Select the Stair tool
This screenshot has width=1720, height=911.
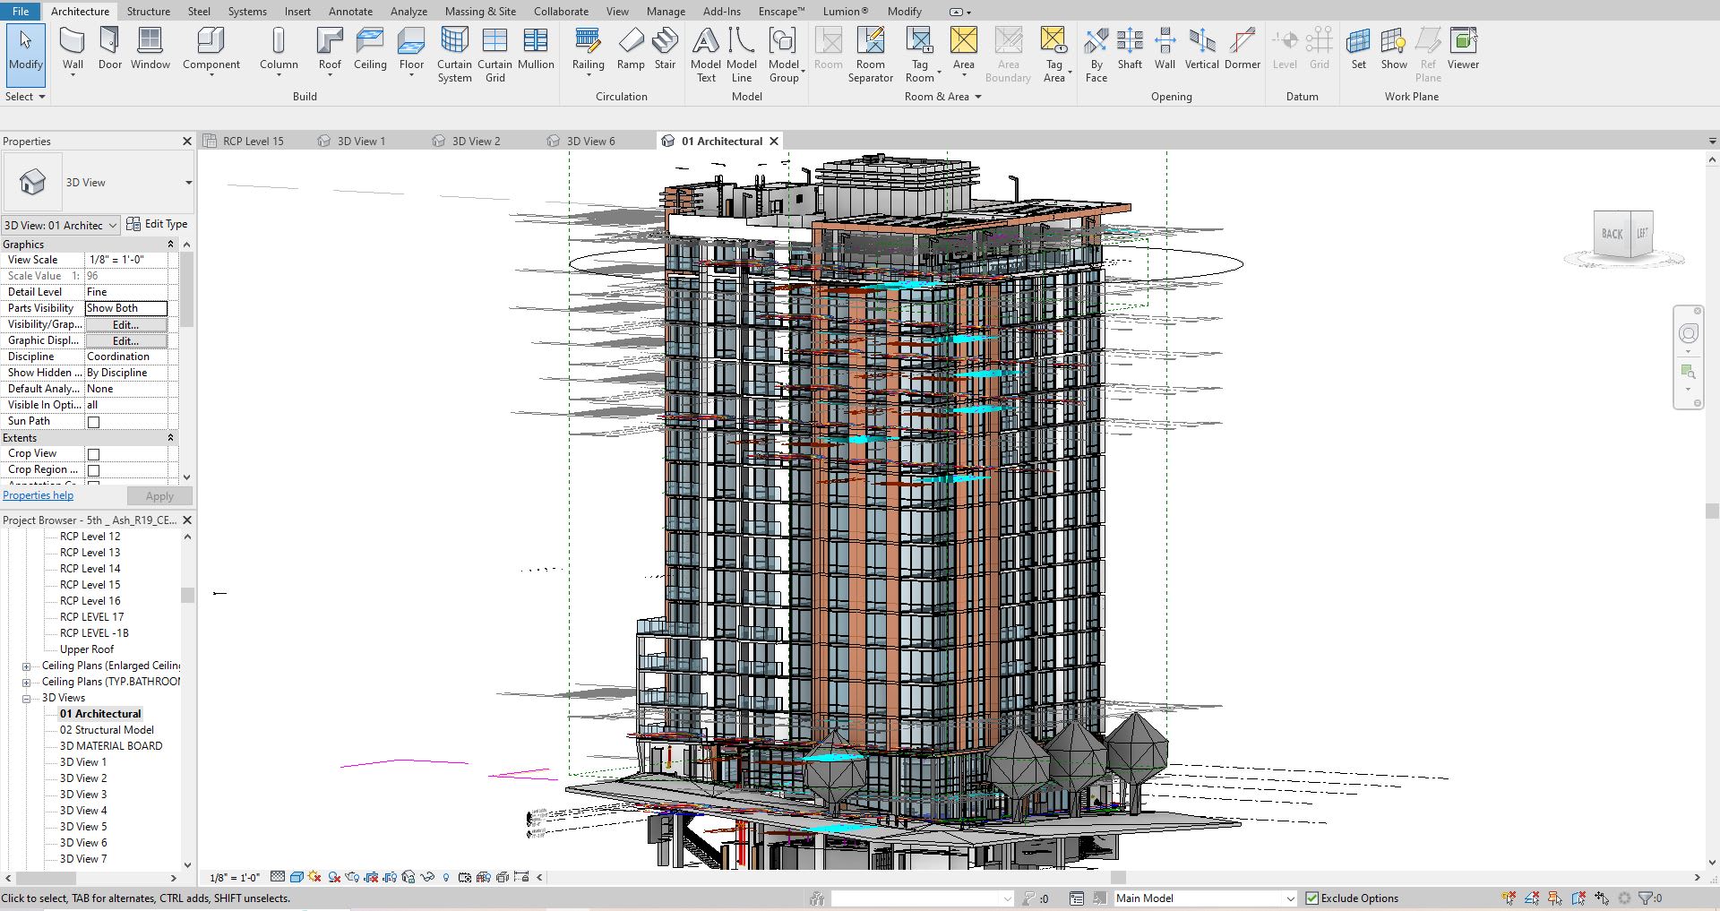665,49
